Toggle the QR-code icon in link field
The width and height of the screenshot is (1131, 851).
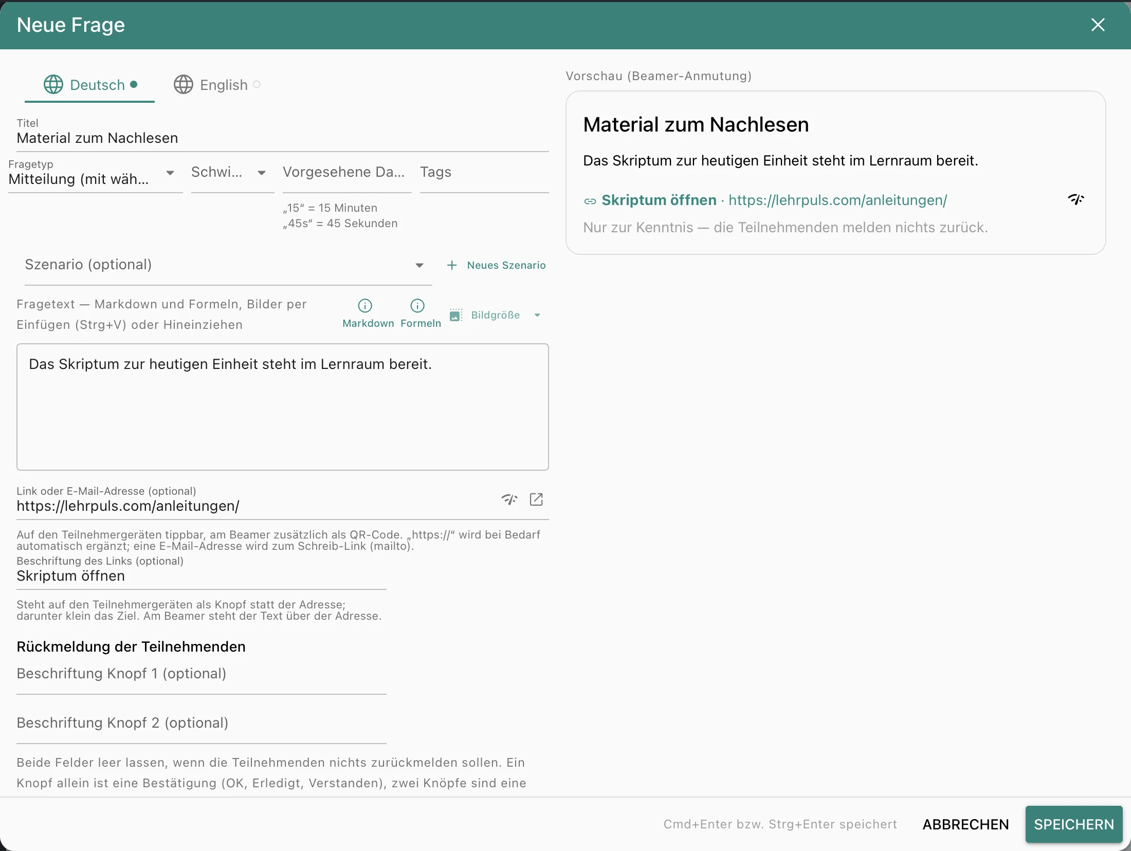pos(509,499)
